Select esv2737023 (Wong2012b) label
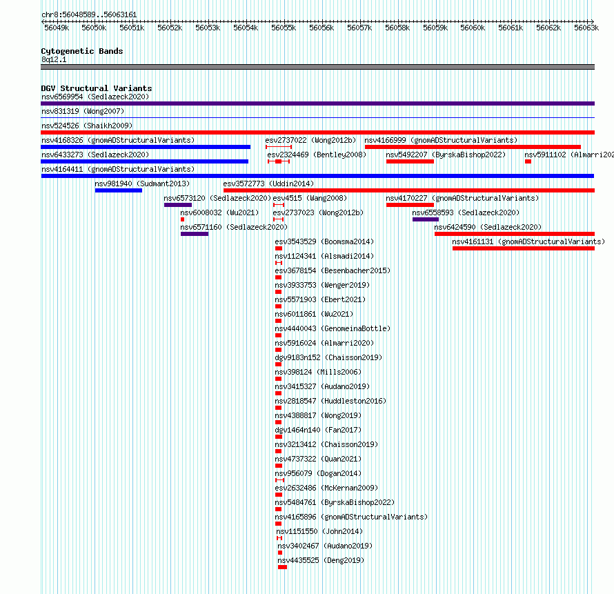Image resolution: width=614 pixels, height=594 pixels. coord(318,212)
